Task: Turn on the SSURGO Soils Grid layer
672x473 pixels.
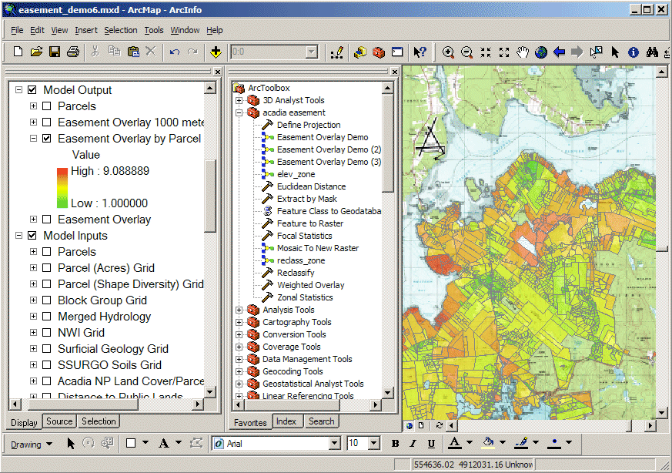Action: coord(47,365)
